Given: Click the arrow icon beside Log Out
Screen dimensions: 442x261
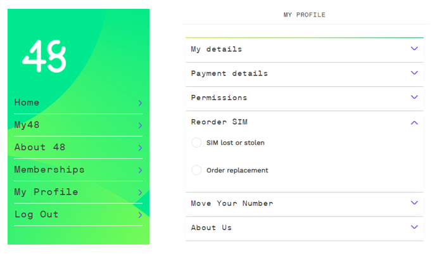Looking at the screenshot, I should [140, 215].
